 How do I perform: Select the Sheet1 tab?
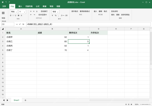(16, 100)
